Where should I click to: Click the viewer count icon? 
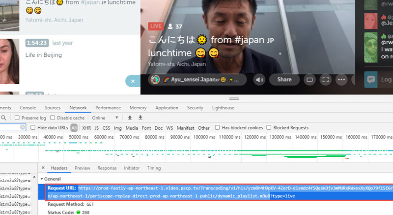170,26
